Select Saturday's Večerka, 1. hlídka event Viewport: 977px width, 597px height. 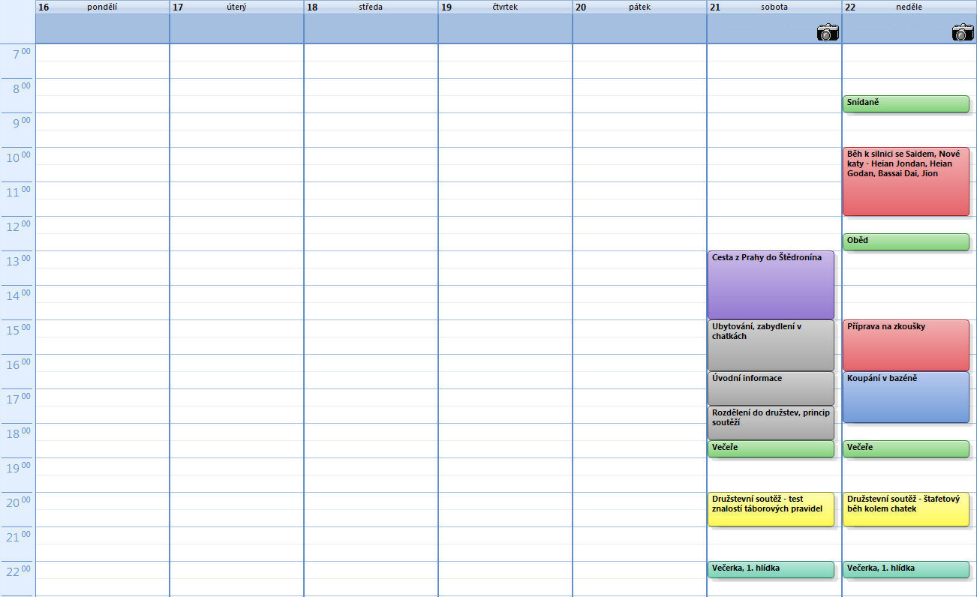point(771,569)
